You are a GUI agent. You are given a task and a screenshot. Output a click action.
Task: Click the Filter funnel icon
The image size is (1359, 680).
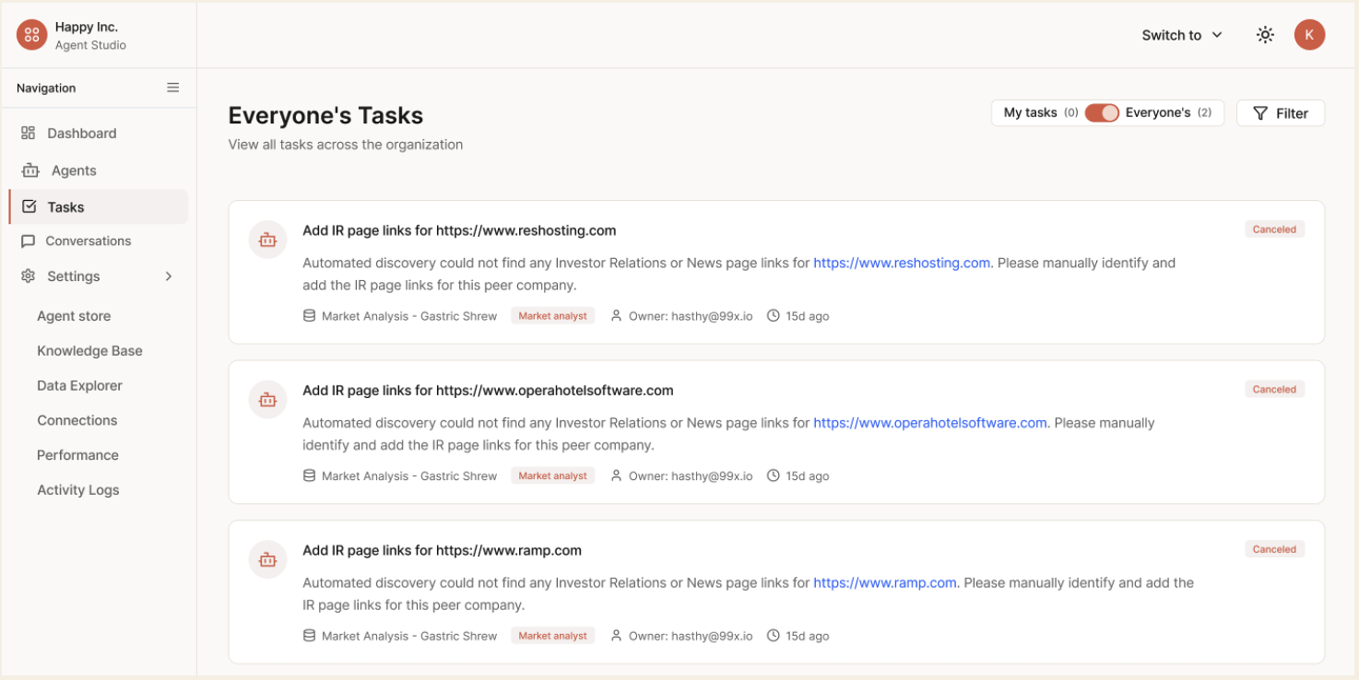tap(1260, 112)
